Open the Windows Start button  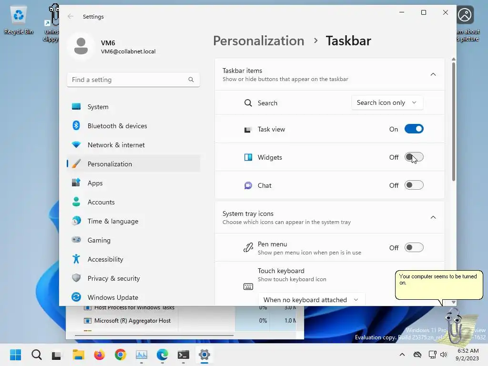[16, 355]
